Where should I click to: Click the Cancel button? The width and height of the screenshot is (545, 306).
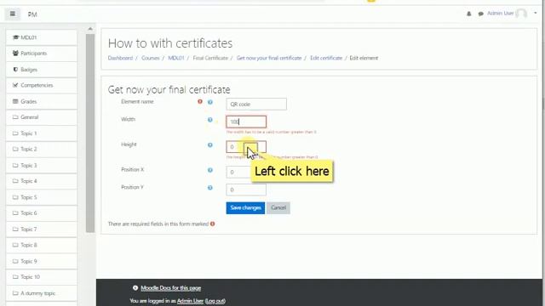(278, 207)
